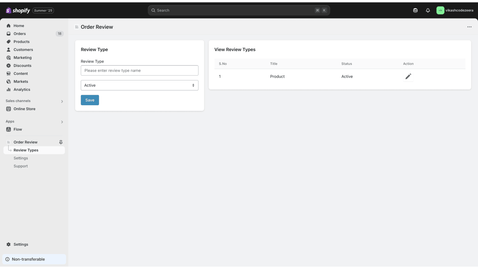Open notifications bell icon
Viewport: 478px width, 269px height.
coord(428,10)
